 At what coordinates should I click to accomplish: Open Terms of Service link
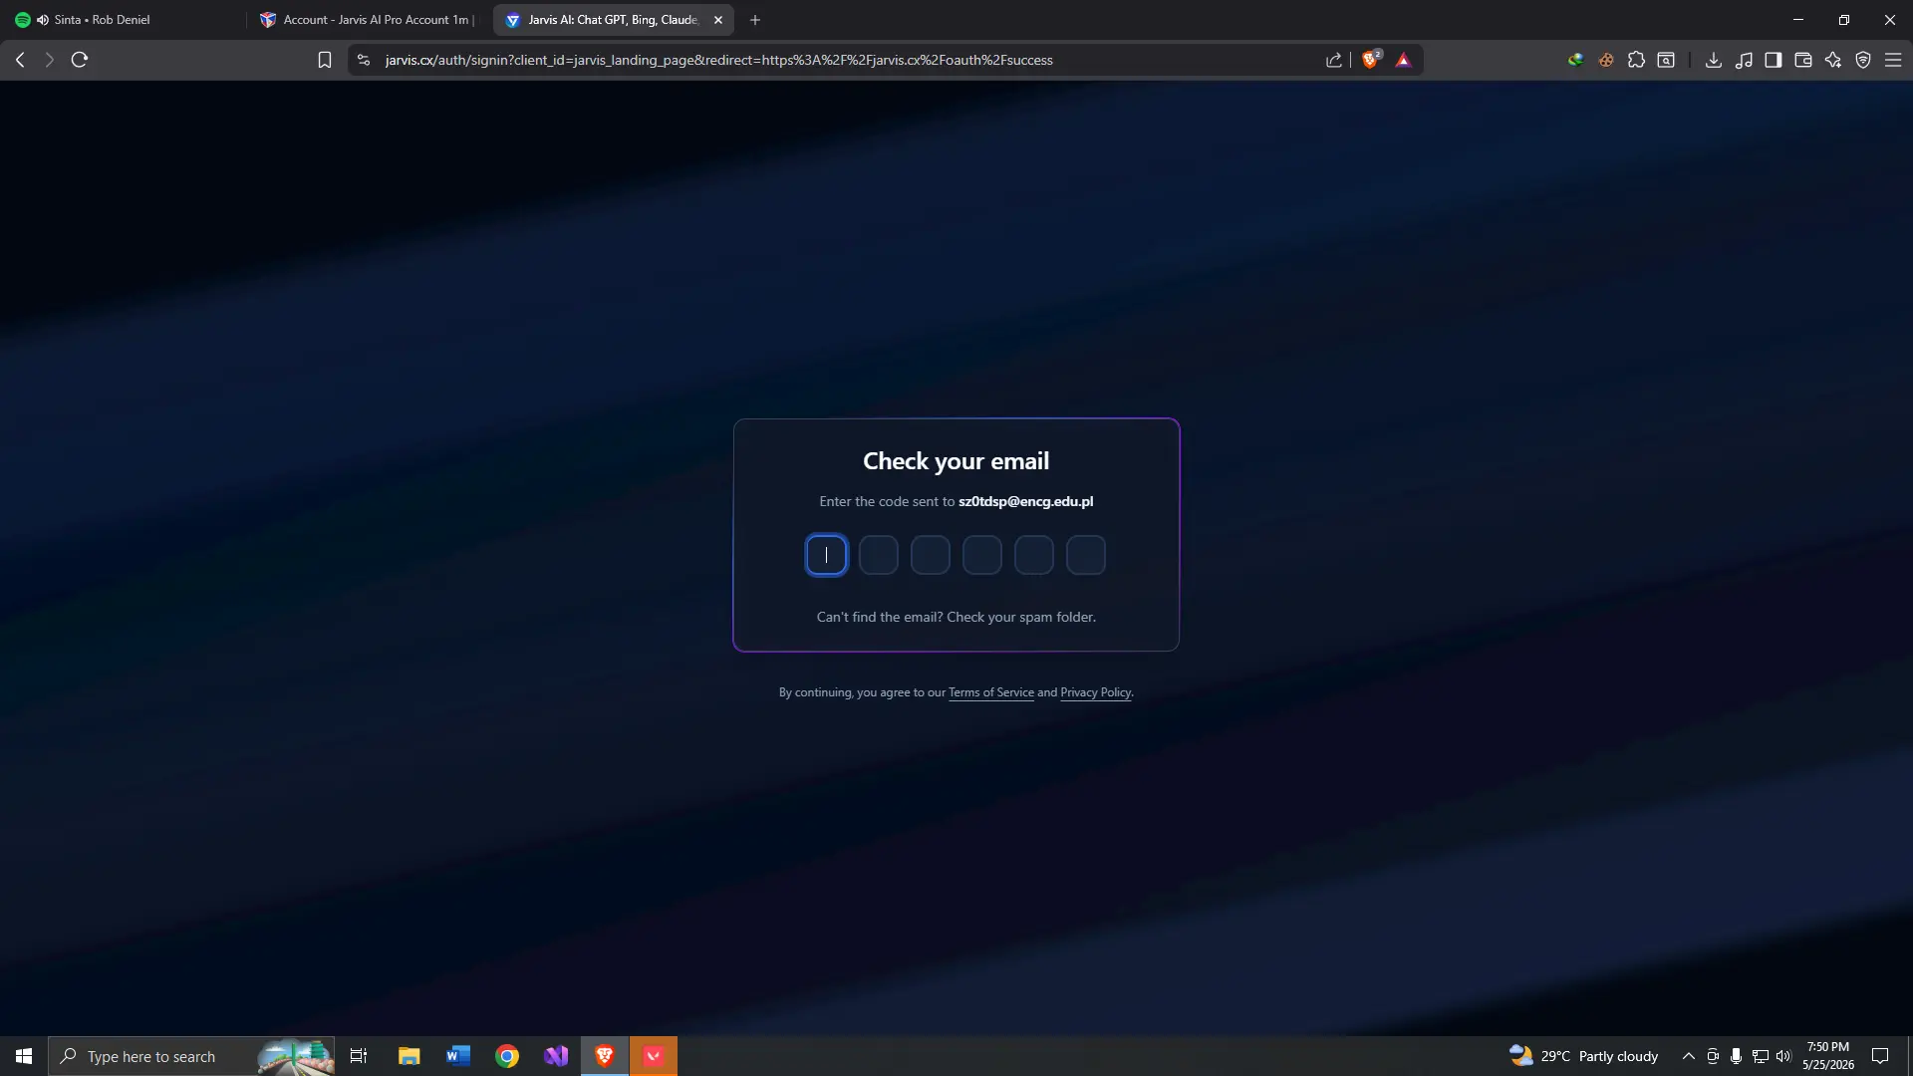[990, 692]
